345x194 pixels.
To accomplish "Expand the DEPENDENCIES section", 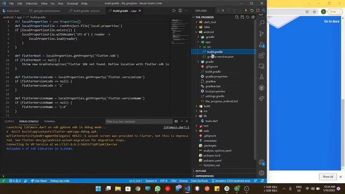I will pos(194,176).
